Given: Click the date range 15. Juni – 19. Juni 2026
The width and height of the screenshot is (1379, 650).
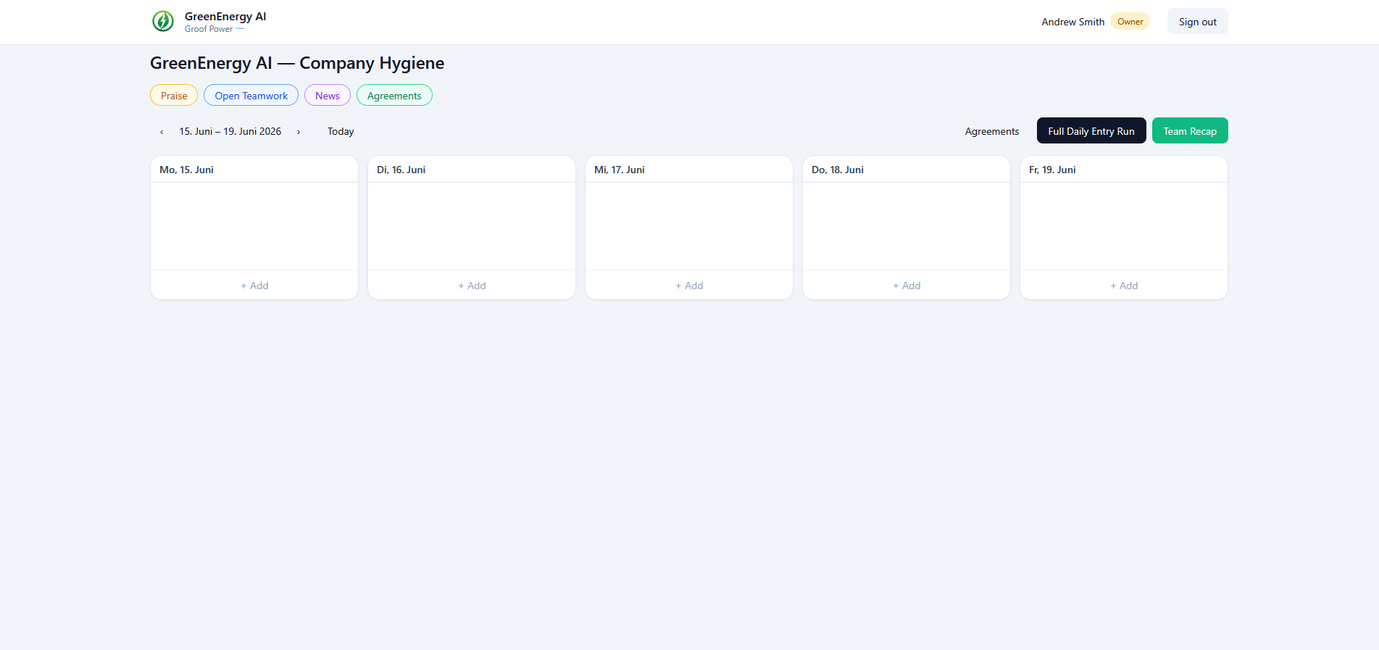Looking at the screenshot, I should point(230,131).
